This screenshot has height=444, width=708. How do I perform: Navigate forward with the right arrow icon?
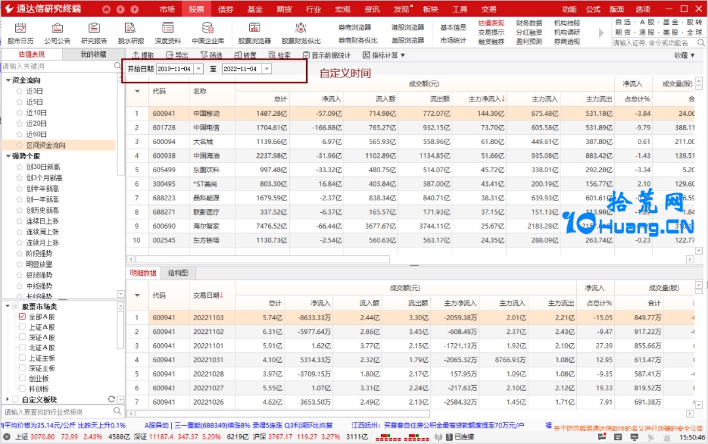pyautogui.click(x=134, y=9)
